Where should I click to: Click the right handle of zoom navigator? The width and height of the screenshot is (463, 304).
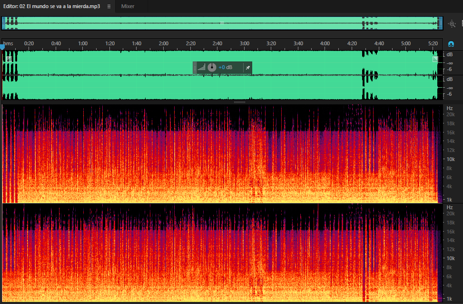441,23
